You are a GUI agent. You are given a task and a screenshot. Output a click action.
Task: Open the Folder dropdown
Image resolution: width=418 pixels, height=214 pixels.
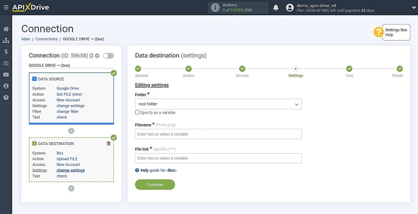[218, 104]
